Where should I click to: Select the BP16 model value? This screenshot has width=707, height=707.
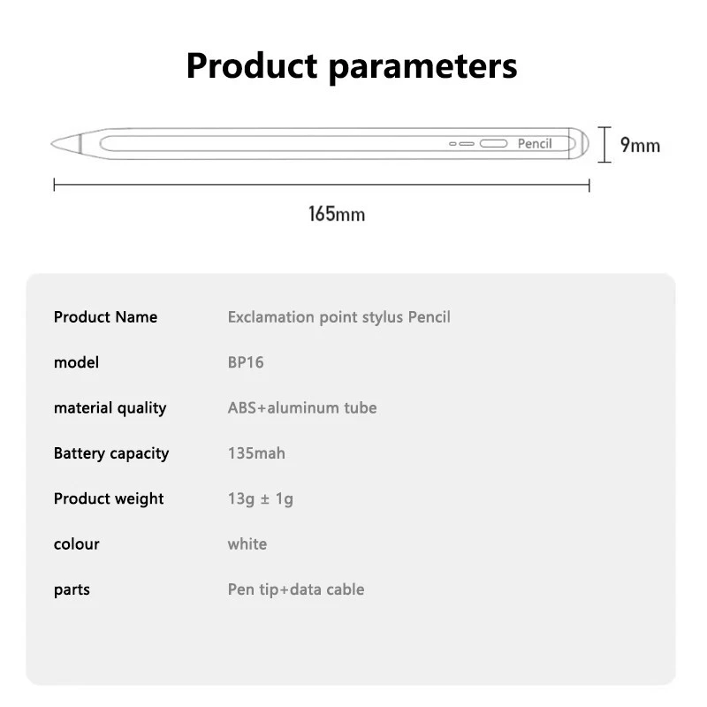click(246, 362)
